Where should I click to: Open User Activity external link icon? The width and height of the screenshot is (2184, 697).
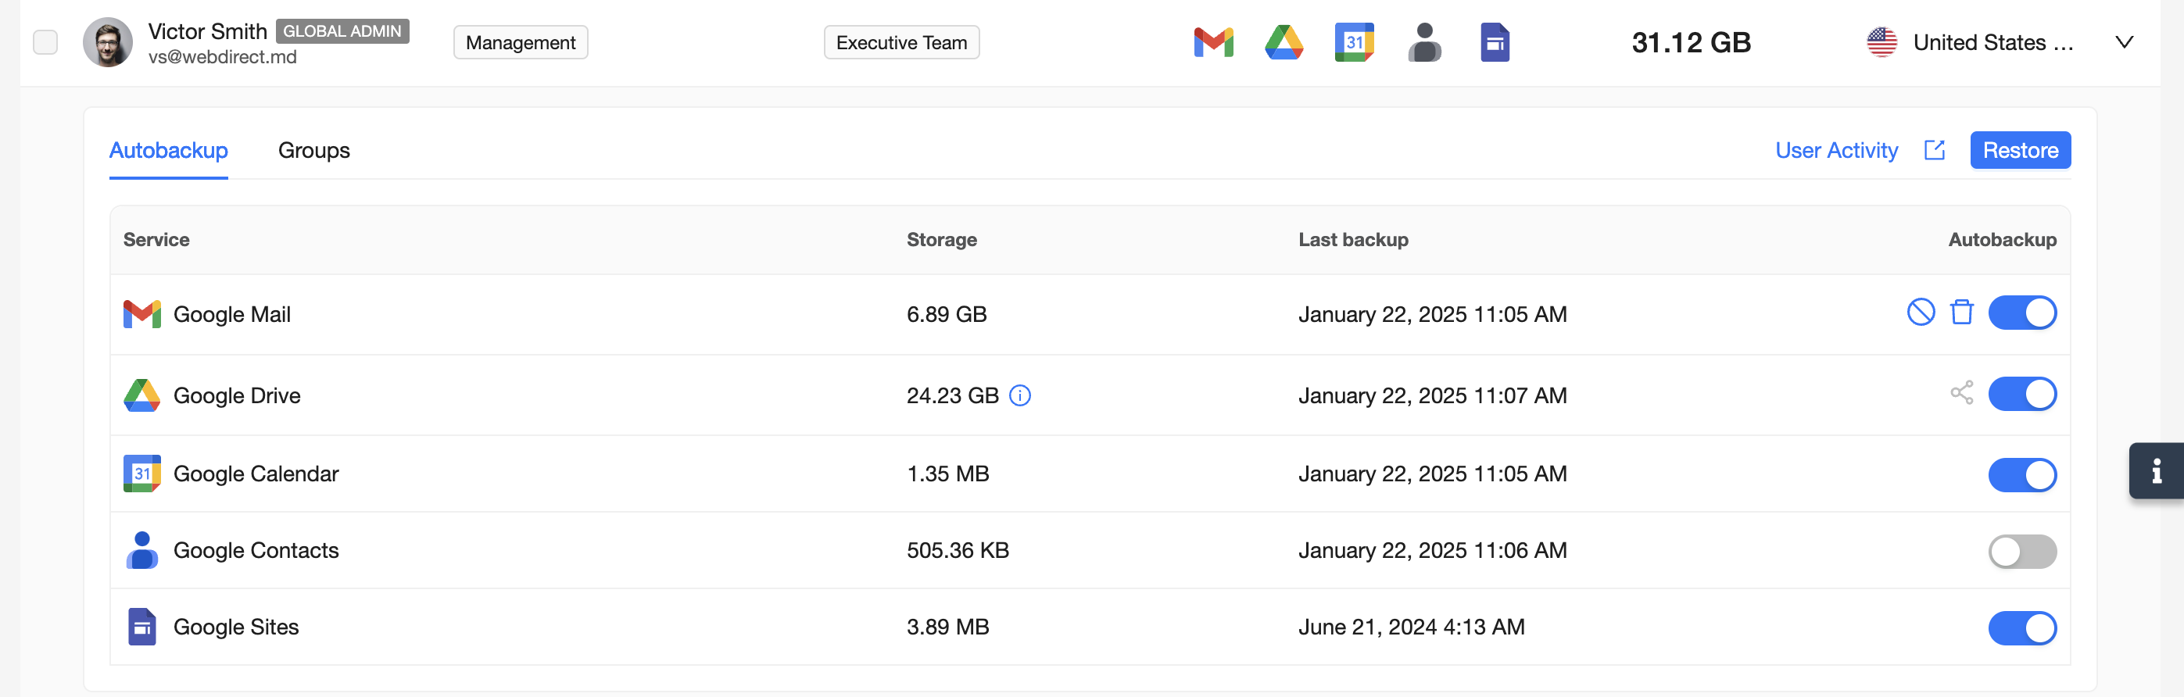point(1934,150)
